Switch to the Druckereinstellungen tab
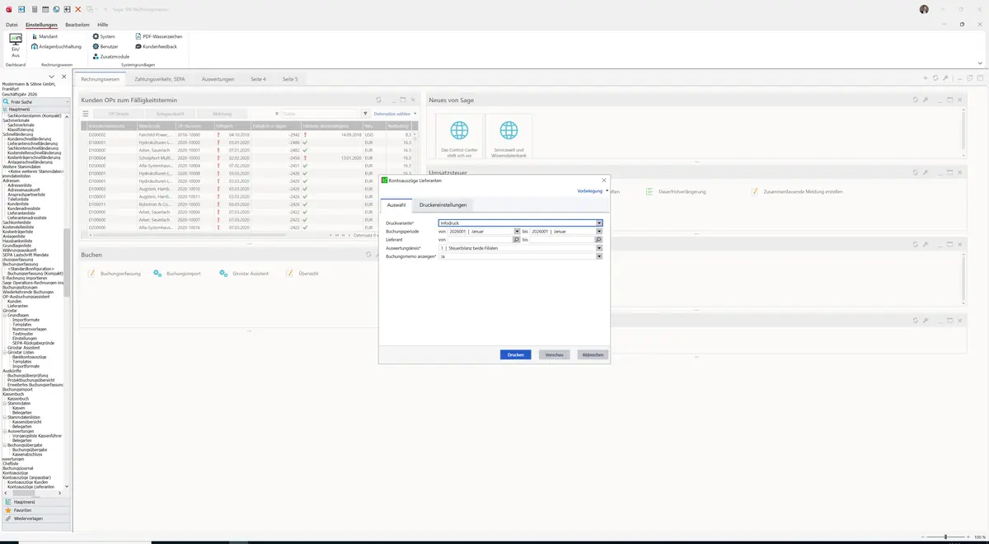The width and height of the screenshot is (989, 544). (443, 205)
